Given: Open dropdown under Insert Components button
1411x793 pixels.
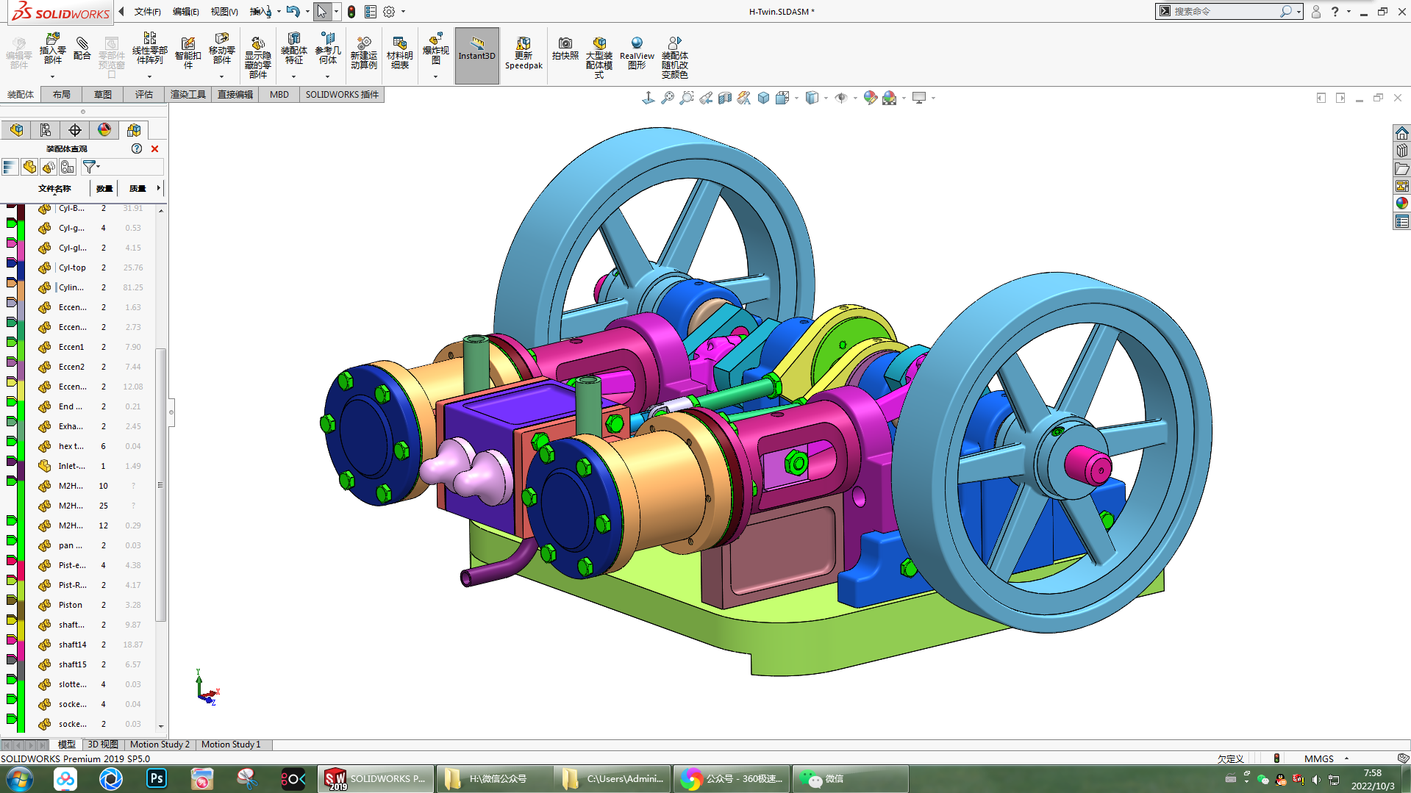Looking at the screenshot, I should point(52,76).
